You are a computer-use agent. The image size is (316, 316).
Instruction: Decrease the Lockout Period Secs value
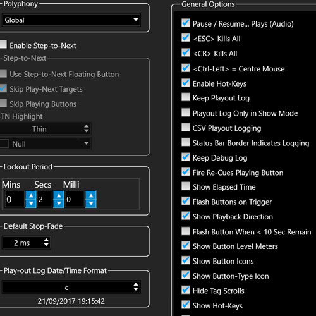(59, 204)
